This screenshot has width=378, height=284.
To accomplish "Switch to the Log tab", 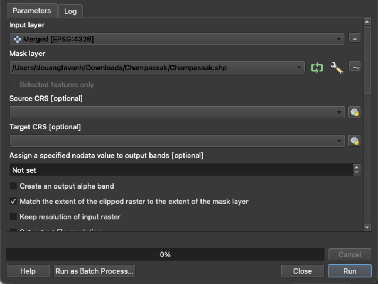I will pos(70,11).
